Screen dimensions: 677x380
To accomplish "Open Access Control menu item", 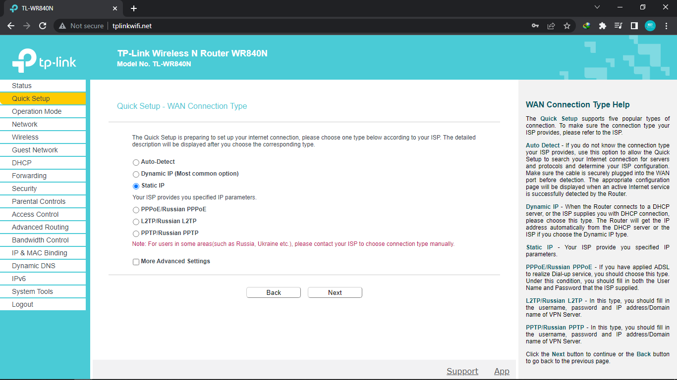I will (x=43, y=214).
